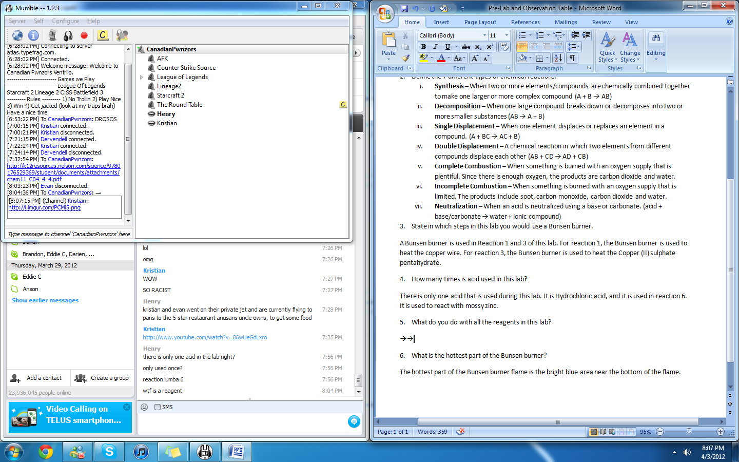Open the imgur link in Mumble log

point(45,207)
